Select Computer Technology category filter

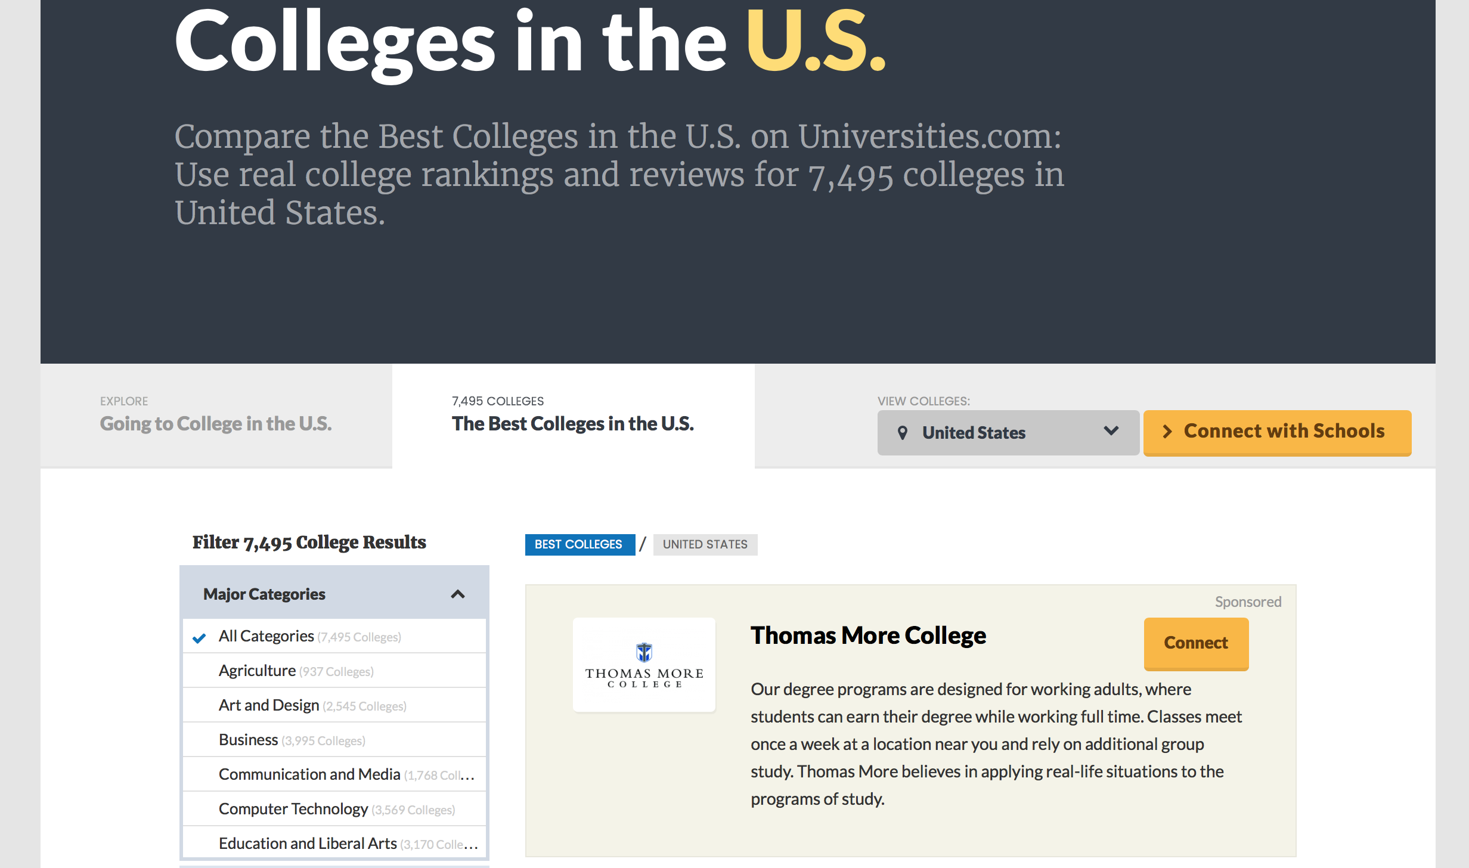point(293,810)
